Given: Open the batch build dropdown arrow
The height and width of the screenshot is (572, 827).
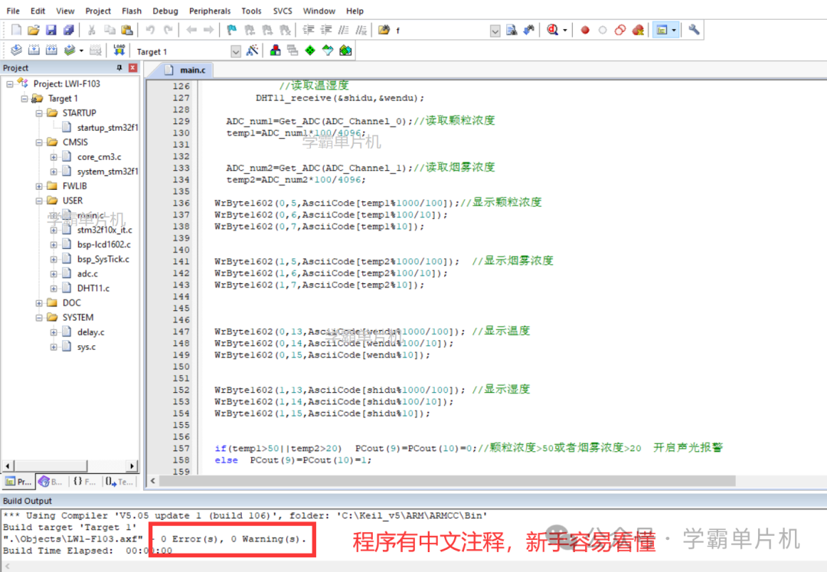Looking at the screenshot, I should pyautogui.click(x=81, y=51).
